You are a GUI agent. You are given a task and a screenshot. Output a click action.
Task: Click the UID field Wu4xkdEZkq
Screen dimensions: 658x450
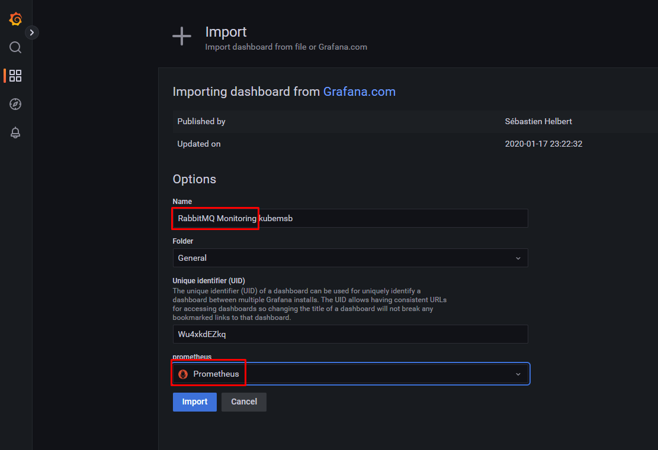click(351, 334)
